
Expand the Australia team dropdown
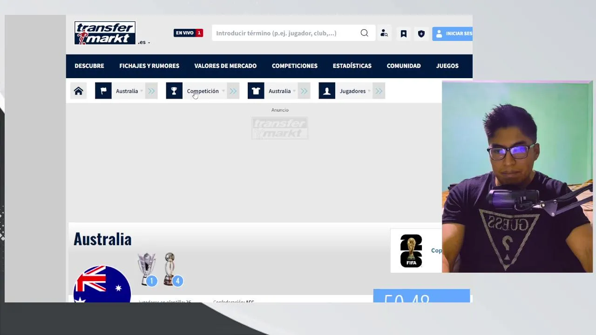pos(282,91)
